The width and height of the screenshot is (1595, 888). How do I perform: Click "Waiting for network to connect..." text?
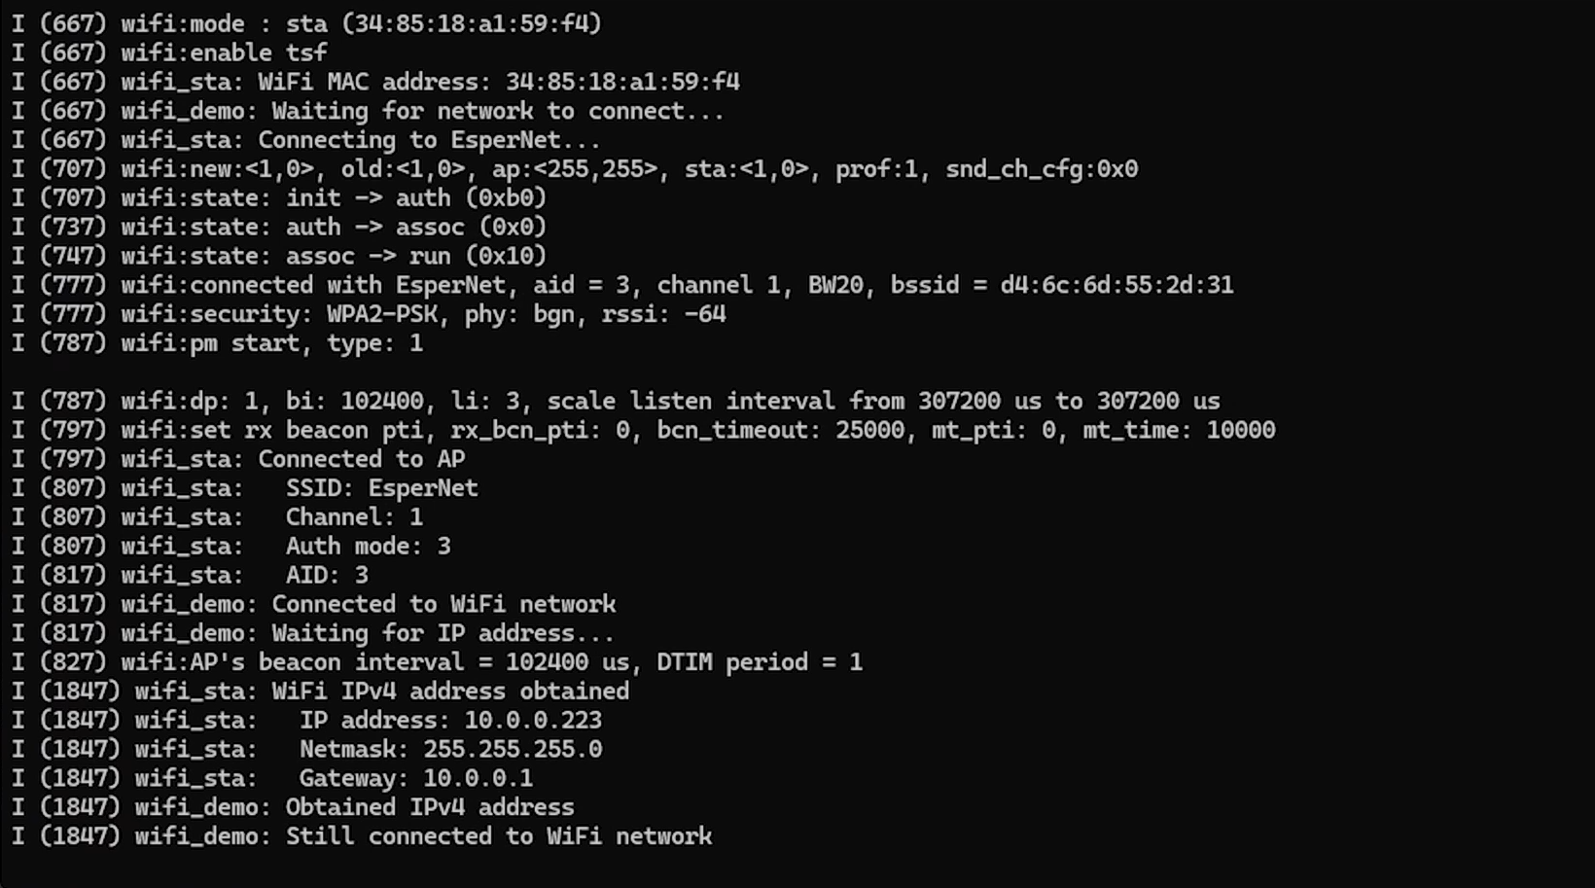point(497,111)
